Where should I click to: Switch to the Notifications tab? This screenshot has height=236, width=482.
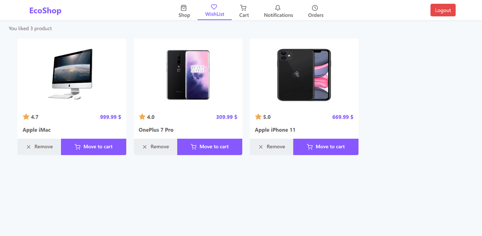point(279,10)
